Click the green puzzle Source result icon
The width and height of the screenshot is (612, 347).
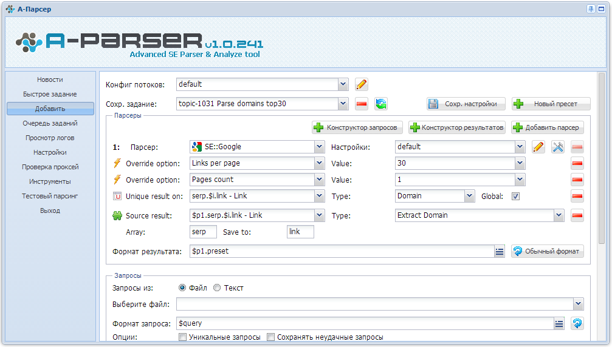click(x=117, y=215)
